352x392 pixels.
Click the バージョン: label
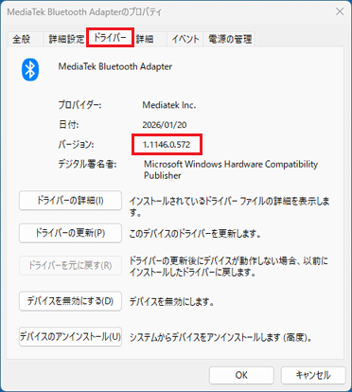pos(76,145)
